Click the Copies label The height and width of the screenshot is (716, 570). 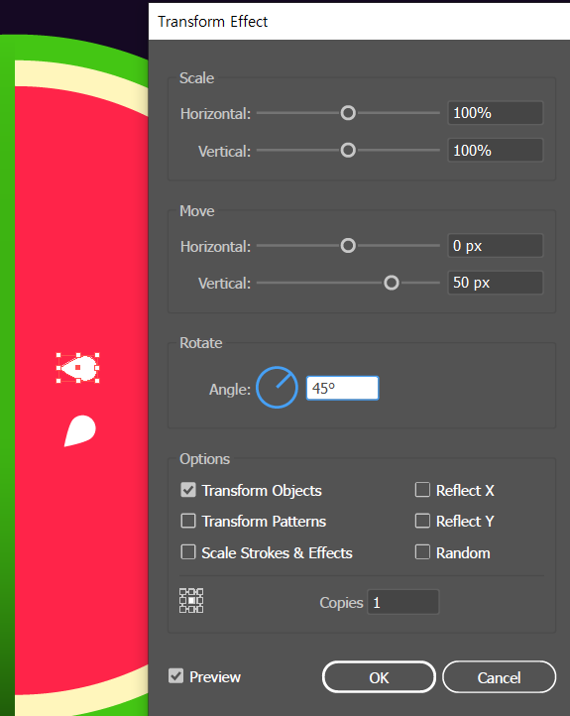point(341,603)
